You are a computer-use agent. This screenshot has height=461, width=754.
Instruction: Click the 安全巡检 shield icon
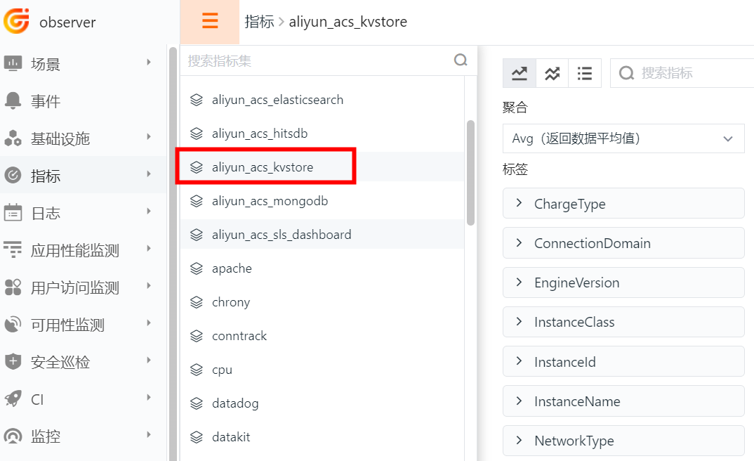[x=13, y=361]
